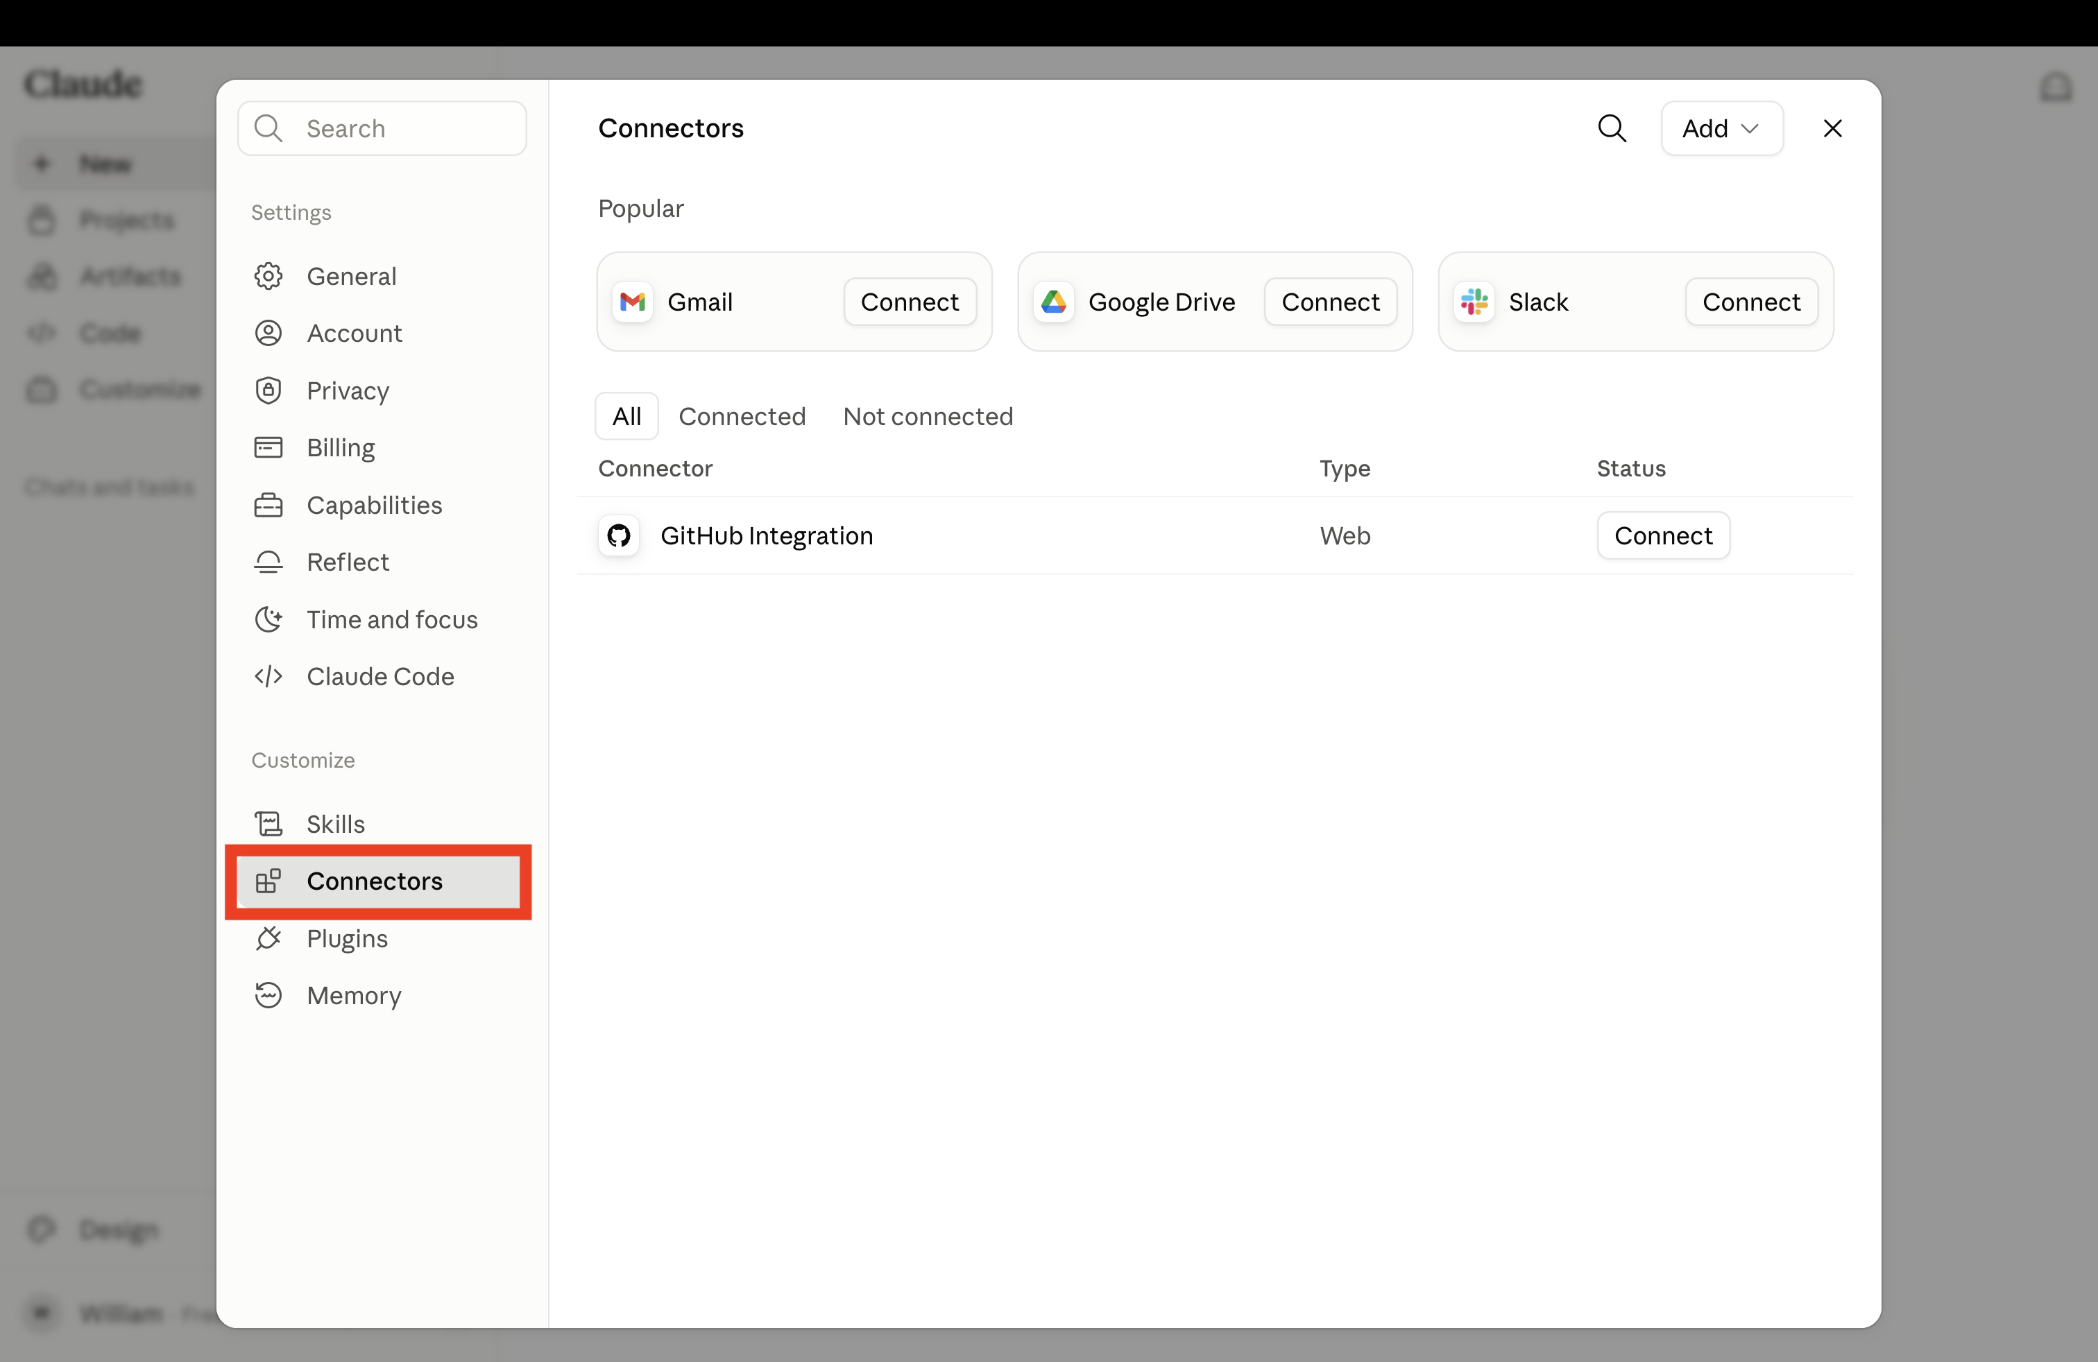Connect GitHub Integration
Viewport: 2098px width, 1362px height.
point(1664,535)
